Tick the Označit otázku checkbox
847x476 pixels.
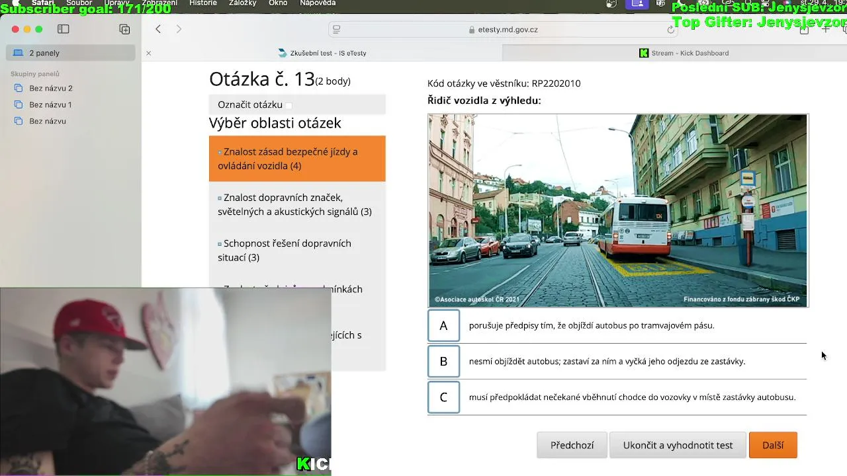[289, 105]
